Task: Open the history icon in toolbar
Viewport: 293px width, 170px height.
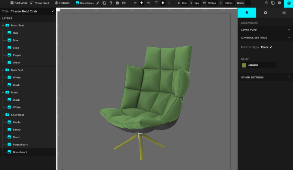Action: click(266, 3)
